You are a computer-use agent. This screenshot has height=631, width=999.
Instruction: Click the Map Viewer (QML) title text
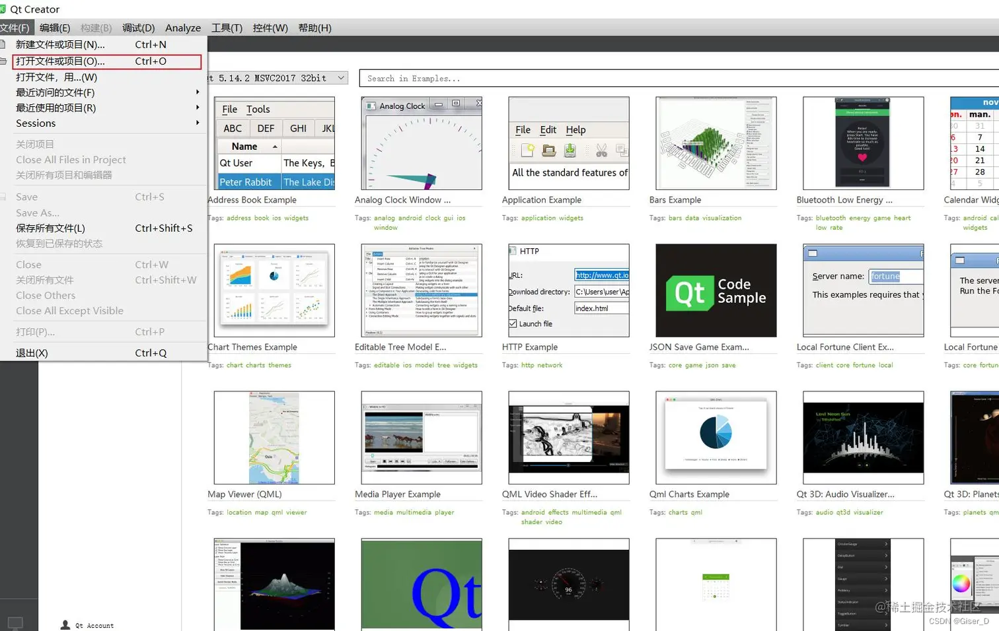(x=244, y=494)
